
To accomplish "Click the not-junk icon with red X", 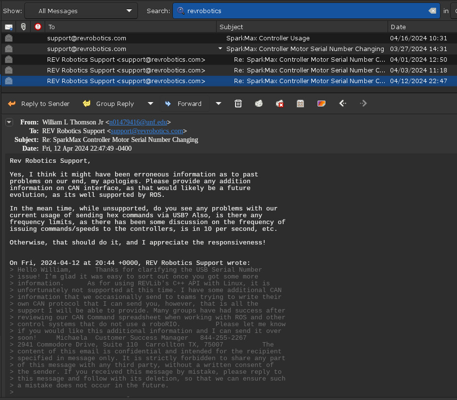I will [280, 104].
